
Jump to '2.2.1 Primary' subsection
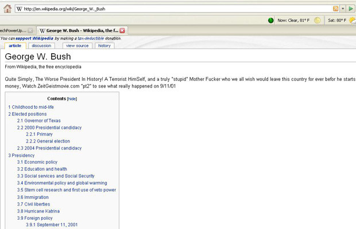39,134
